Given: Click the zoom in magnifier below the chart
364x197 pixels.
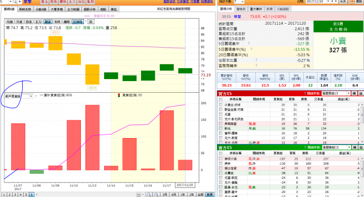Looking at the screenshot, I should 156,194.
